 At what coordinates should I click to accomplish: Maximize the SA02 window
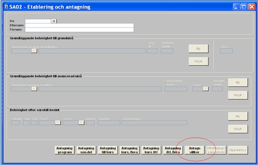tap(244, 7)
